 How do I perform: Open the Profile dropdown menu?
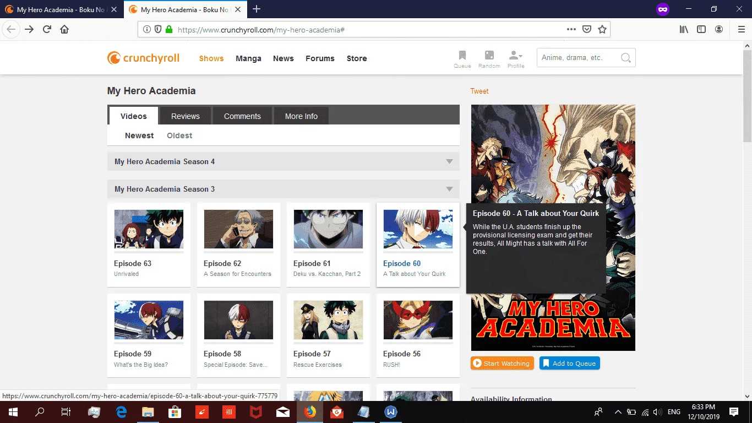(x=516, y=59)
